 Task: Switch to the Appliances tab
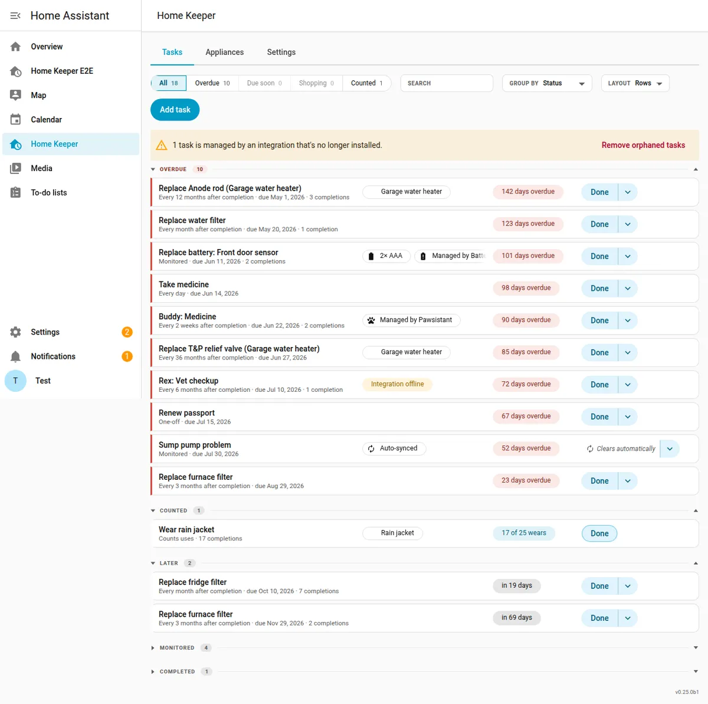225,52
